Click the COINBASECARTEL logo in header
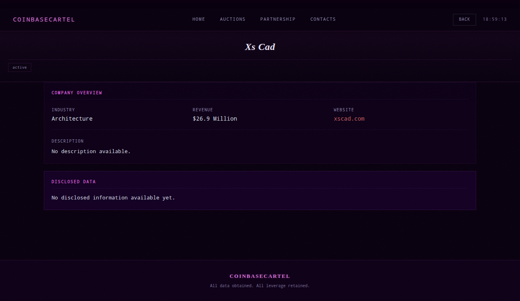The image size is (520, 301). [44, 19]
